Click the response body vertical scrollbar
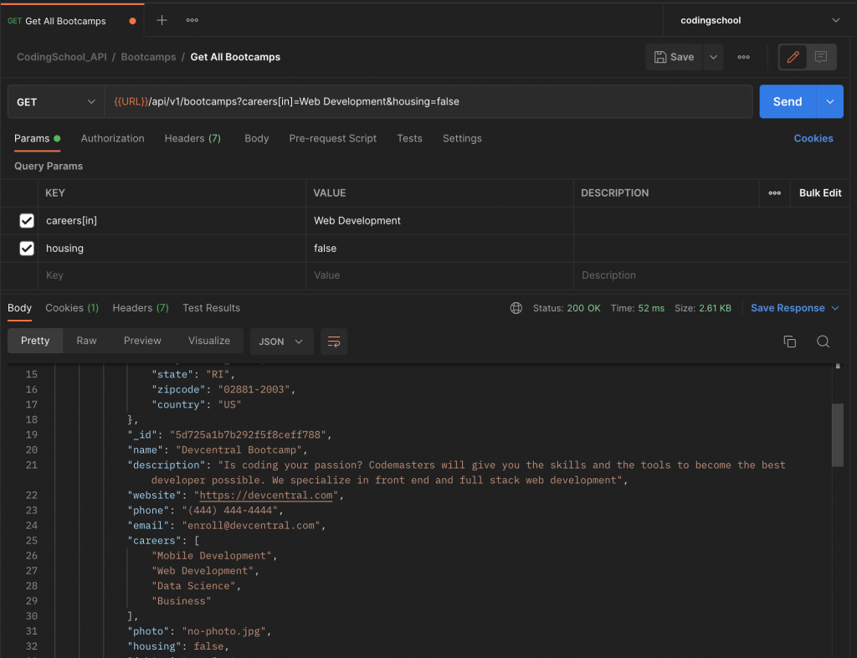The image size is (857, 658). click(x=837, y=435)
